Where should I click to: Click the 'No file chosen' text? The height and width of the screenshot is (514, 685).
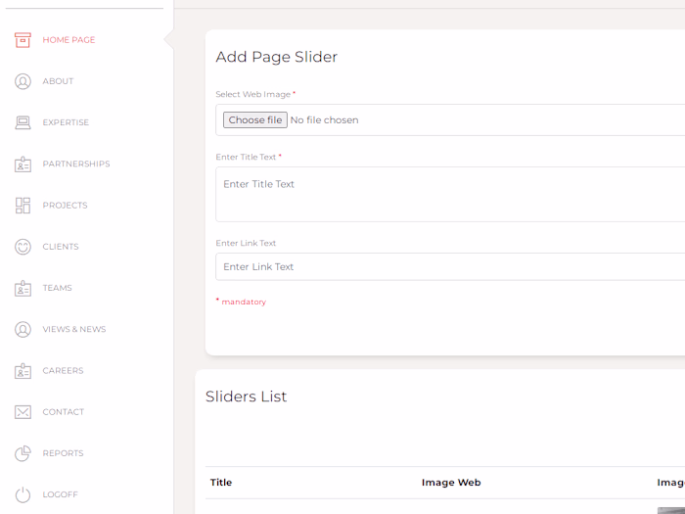[324, 120]
